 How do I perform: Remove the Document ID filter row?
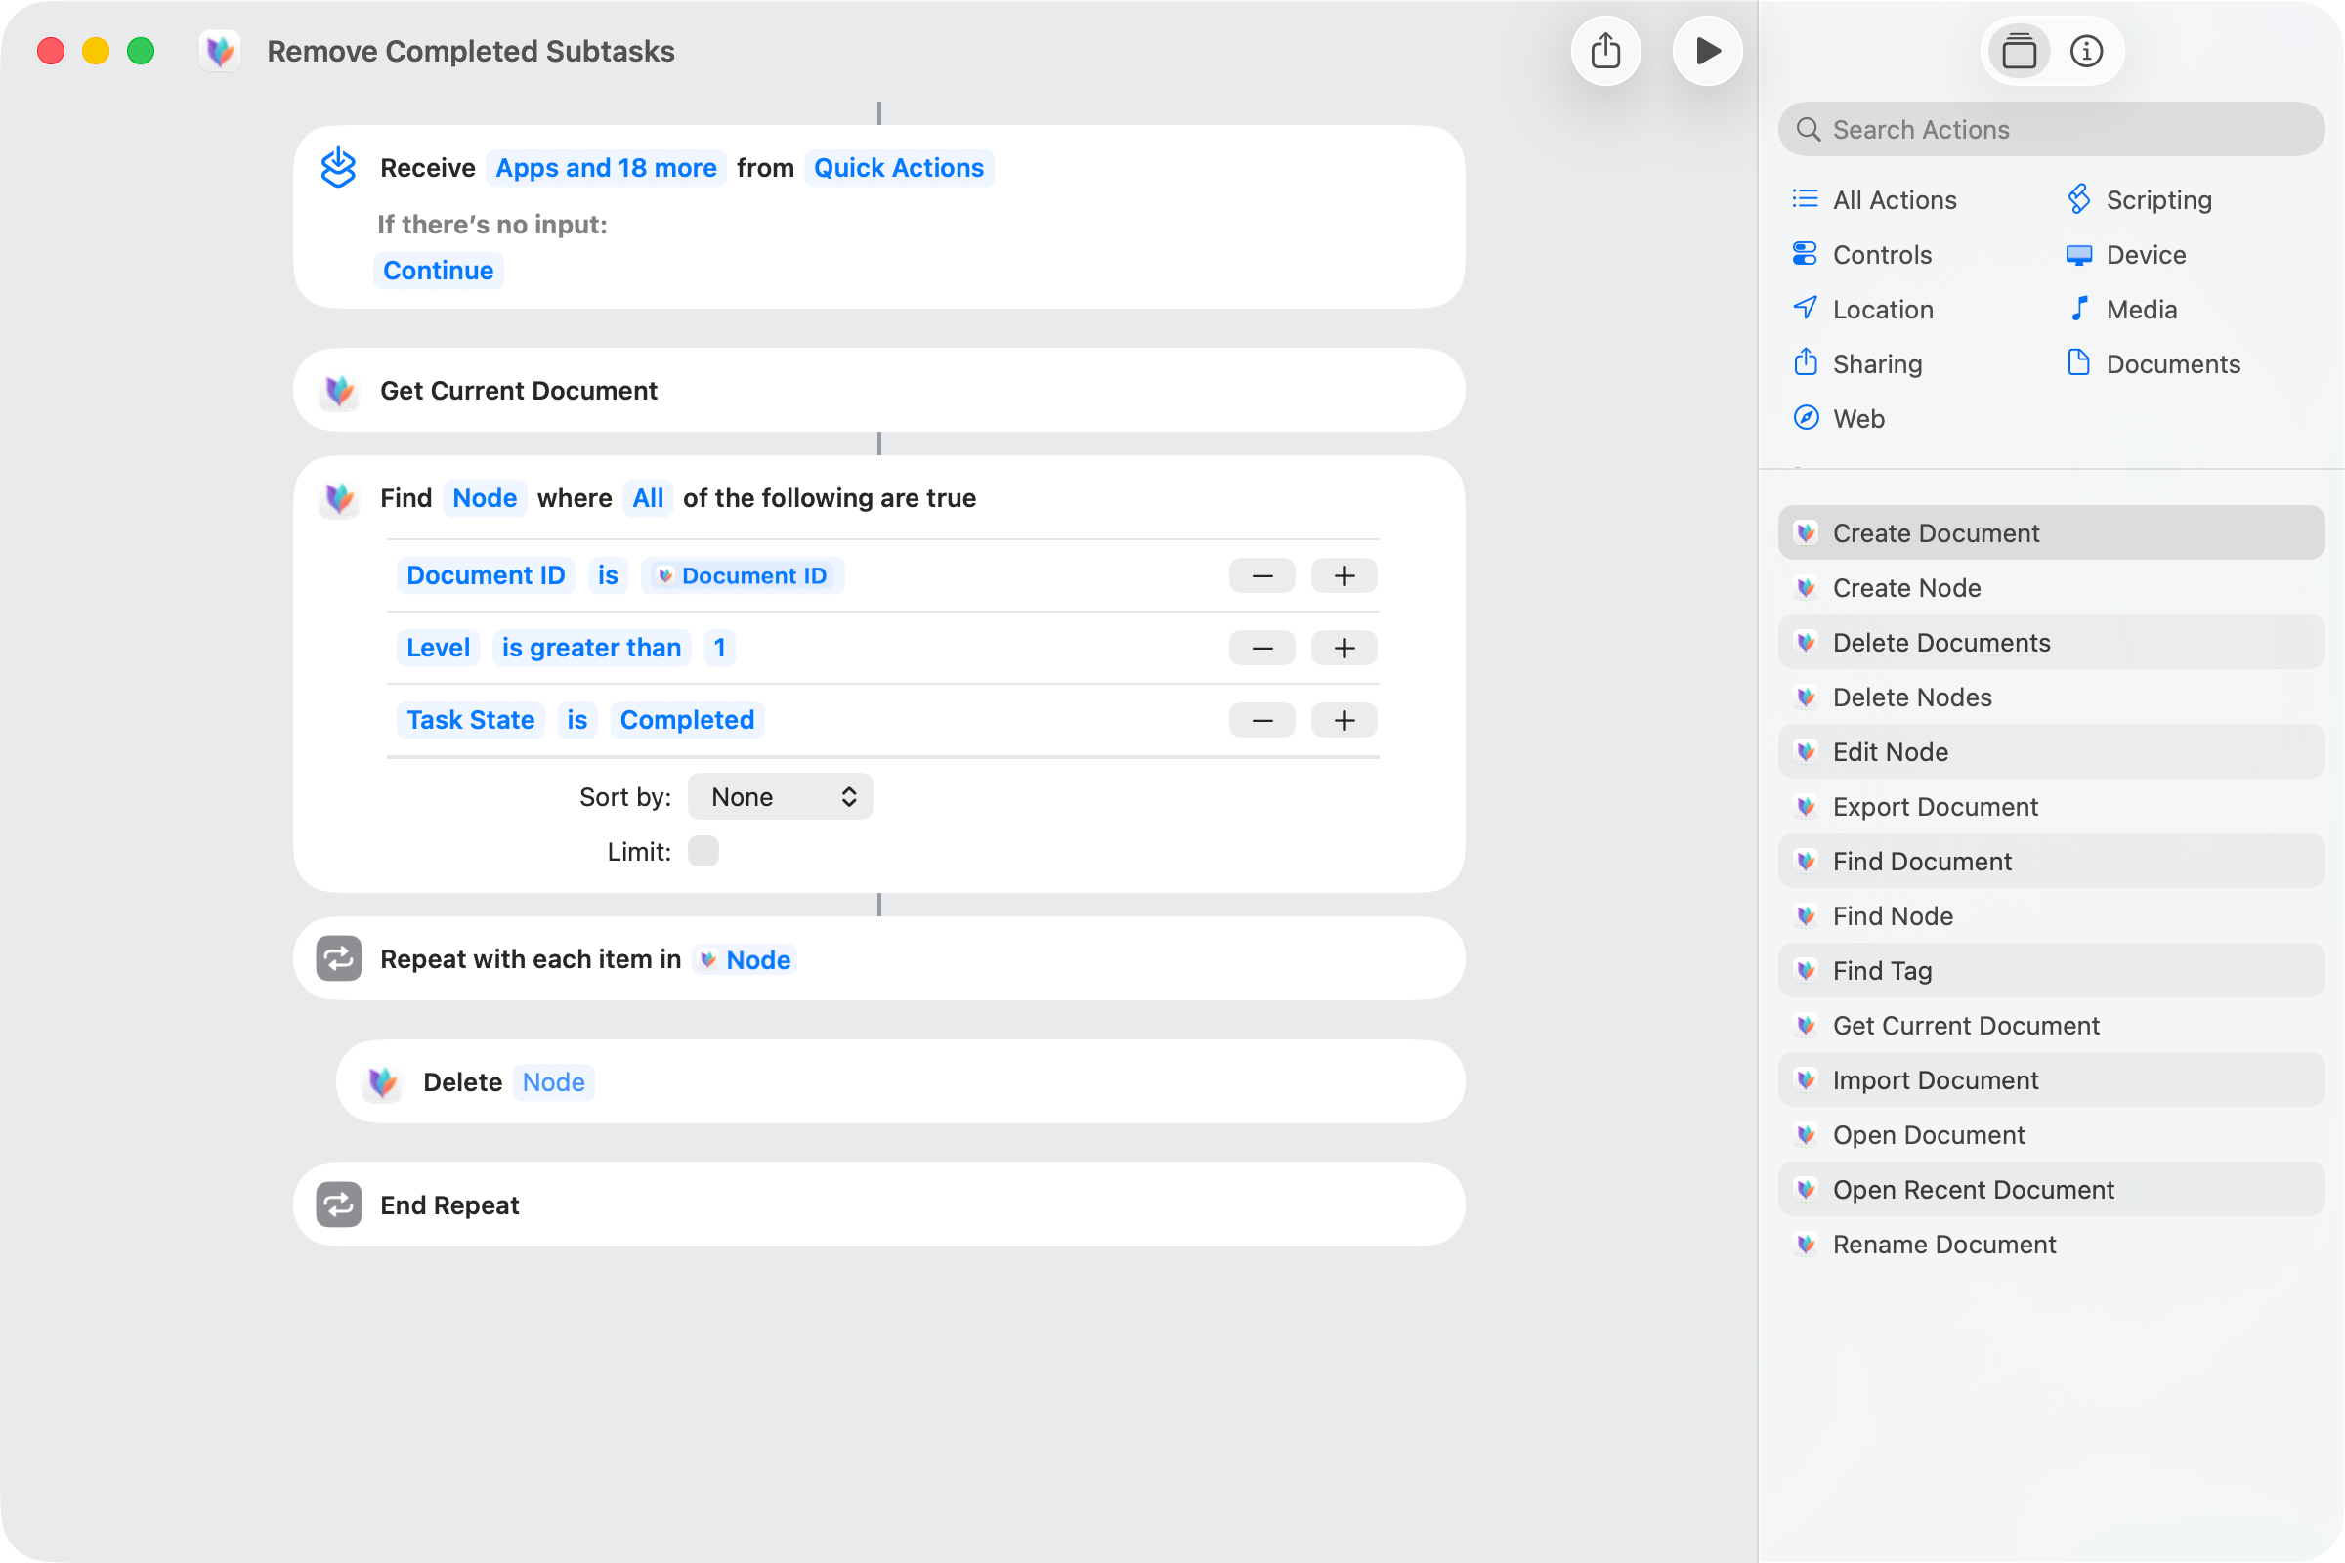click(1261, 575)
